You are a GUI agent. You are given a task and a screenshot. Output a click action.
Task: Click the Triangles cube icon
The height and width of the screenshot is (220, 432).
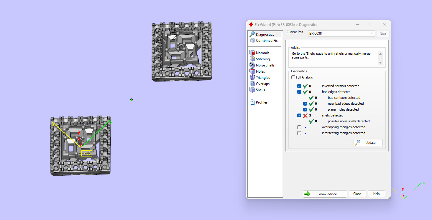(x=252, y=78)
